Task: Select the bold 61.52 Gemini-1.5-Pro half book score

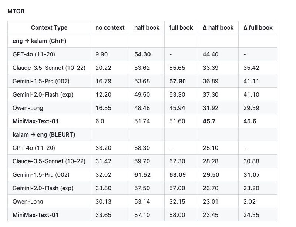Action: tap(142, 175)
